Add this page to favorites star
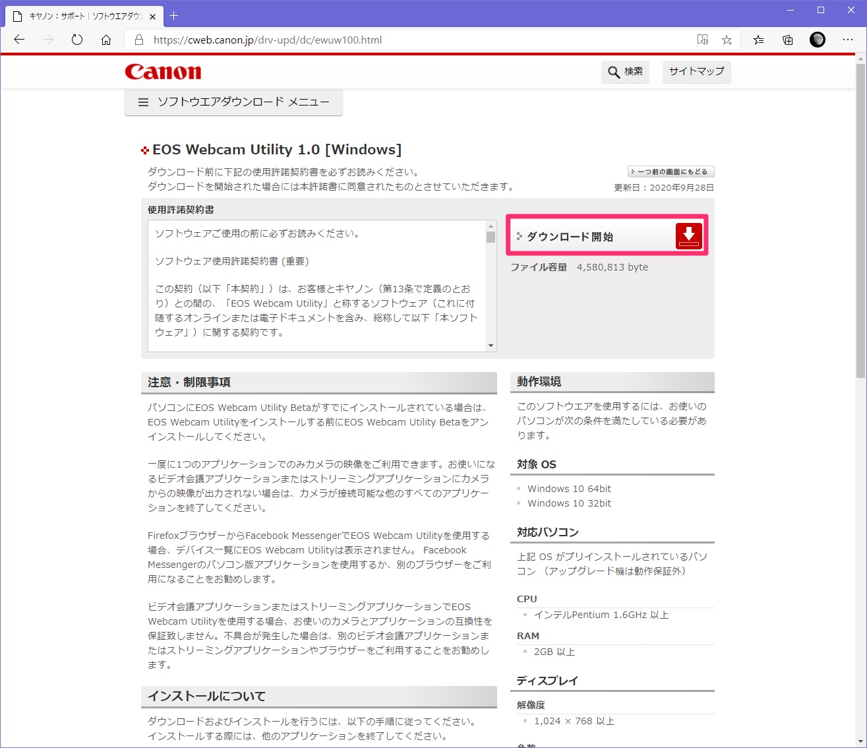 [x=727, y=40]
